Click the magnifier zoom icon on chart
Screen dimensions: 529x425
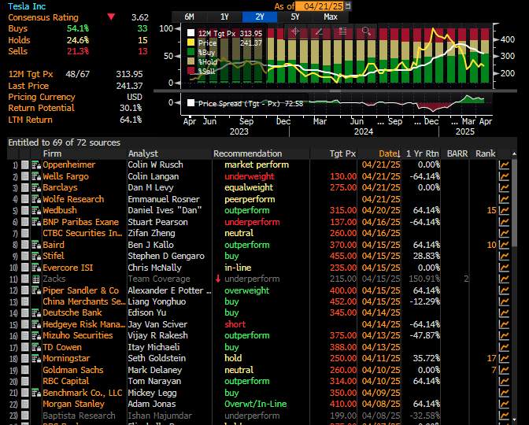(366, 32)
